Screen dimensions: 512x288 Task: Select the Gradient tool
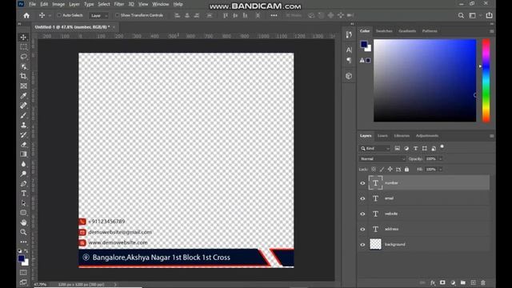point(23,154)
